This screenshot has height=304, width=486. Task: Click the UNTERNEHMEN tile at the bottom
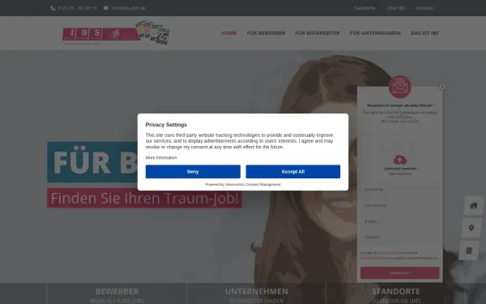coord(256,293)
